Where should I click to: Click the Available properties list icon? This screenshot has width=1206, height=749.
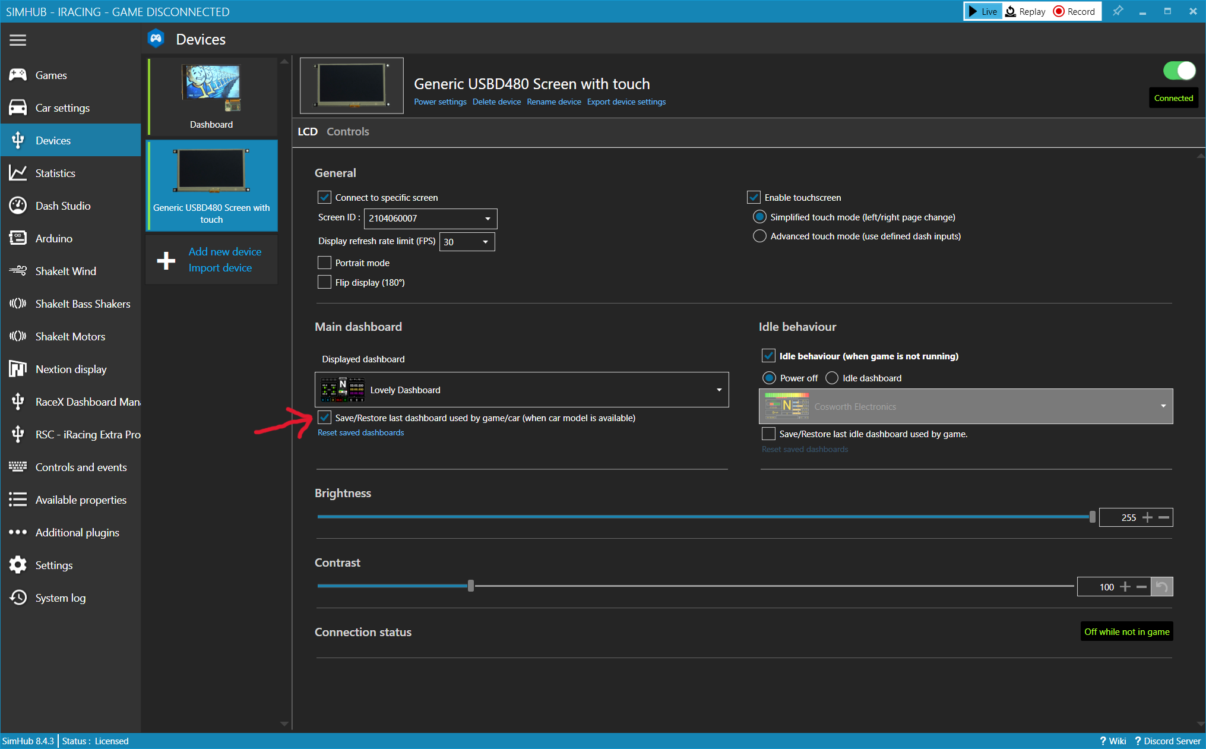(x=18, y=500)
